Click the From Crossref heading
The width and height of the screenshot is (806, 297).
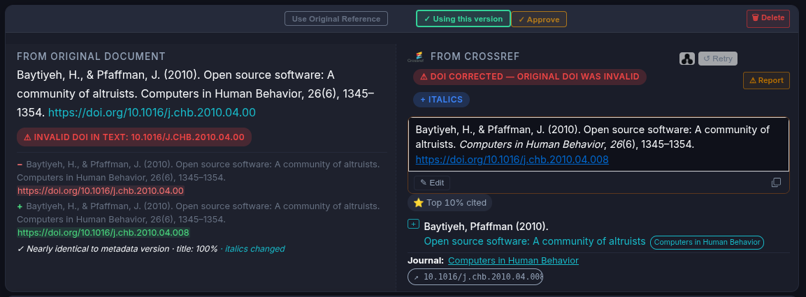475,56
